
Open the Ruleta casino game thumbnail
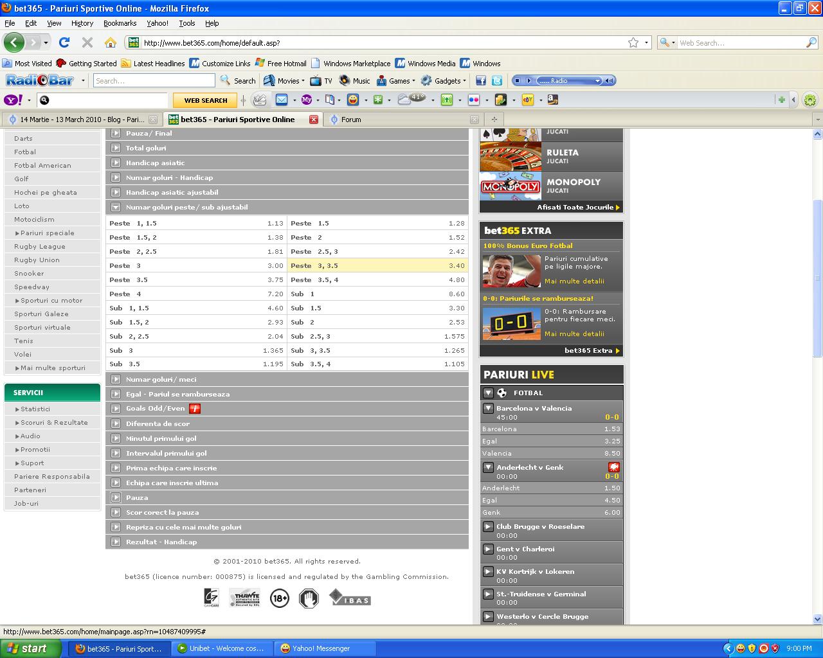511,156
